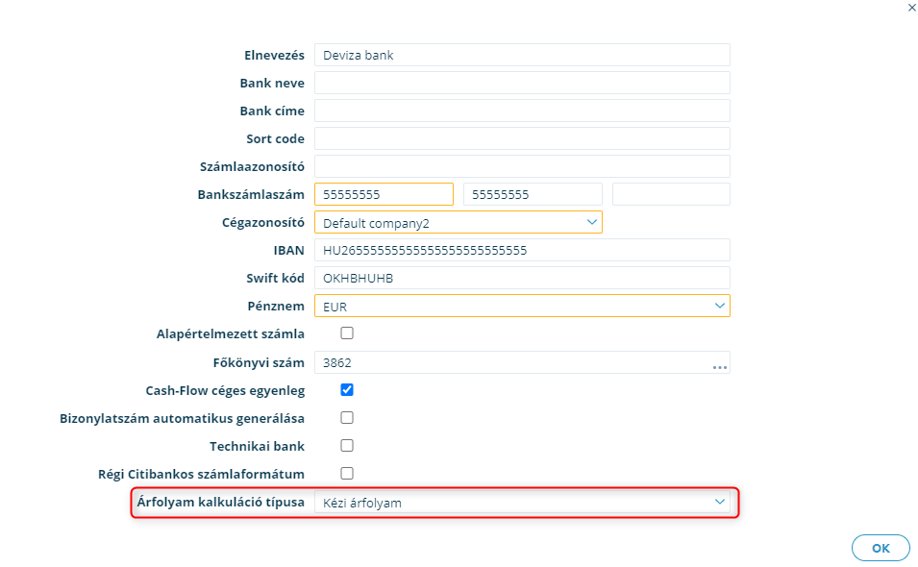The image size is (918, 567).
Task: Expand the Árfolyam kalkuláció típusa dropdown
Action: click(522, 502)
